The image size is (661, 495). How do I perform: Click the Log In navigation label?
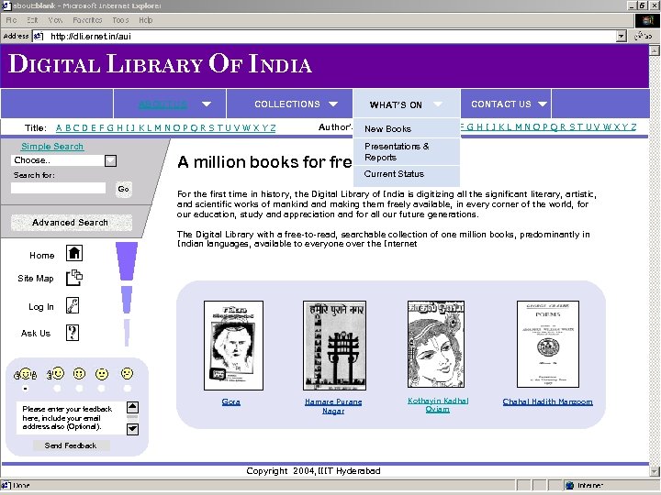41,307
